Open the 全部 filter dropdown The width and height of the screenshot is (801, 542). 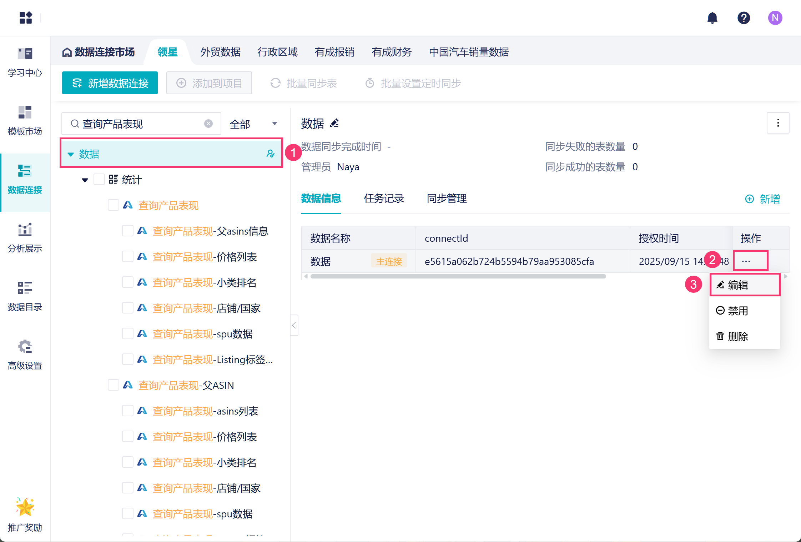(253, 124)
